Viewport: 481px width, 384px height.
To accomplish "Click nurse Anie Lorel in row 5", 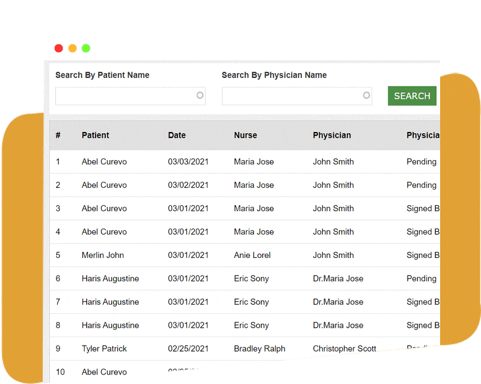I will tap(253, 255).
